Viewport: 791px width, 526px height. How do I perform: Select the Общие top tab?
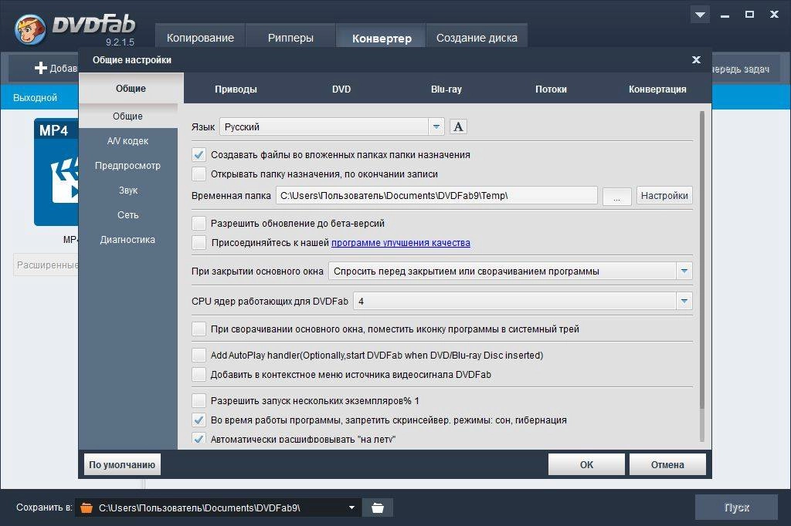[x=131, y=88]
